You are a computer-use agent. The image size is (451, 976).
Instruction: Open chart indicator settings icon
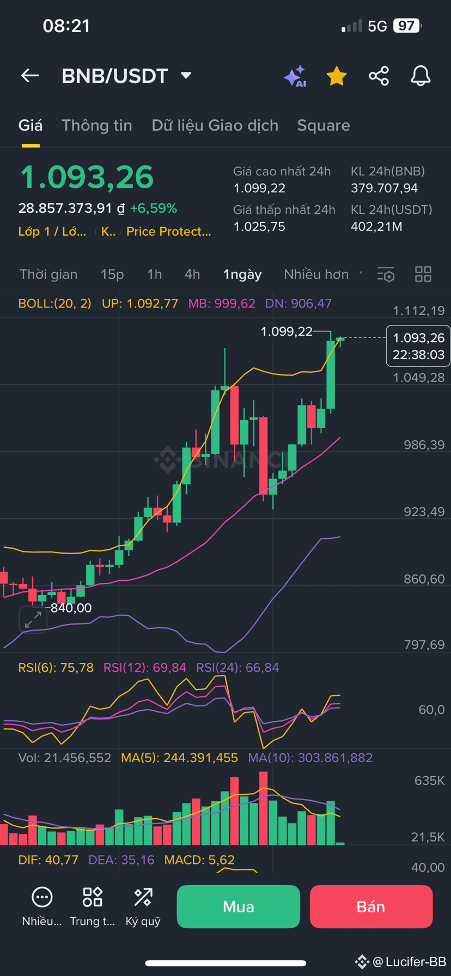pos(386,274)
